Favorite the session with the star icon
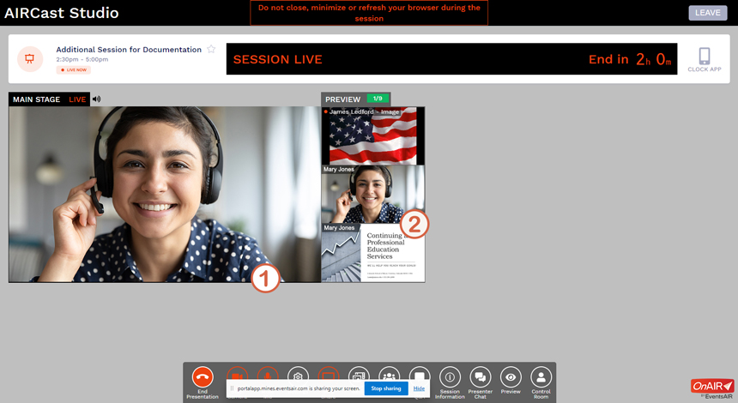The image size is (738, 403). tap(211, 50)
